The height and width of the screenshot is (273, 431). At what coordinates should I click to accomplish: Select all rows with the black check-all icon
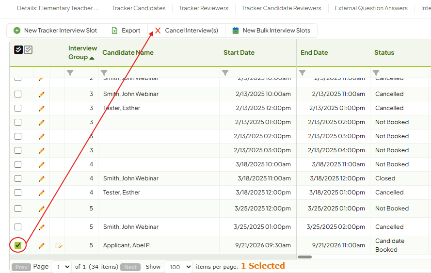(18, 49)
